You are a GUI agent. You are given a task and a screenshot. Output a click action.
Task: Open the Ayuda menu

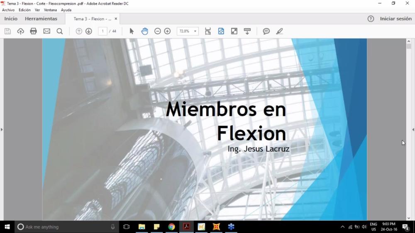(x=66, y=10)
